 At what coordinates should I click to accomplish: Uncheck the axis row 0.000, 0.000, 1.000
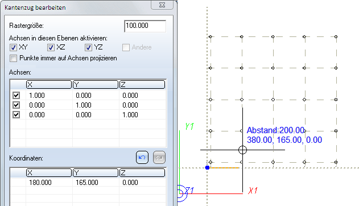point(16,114)
